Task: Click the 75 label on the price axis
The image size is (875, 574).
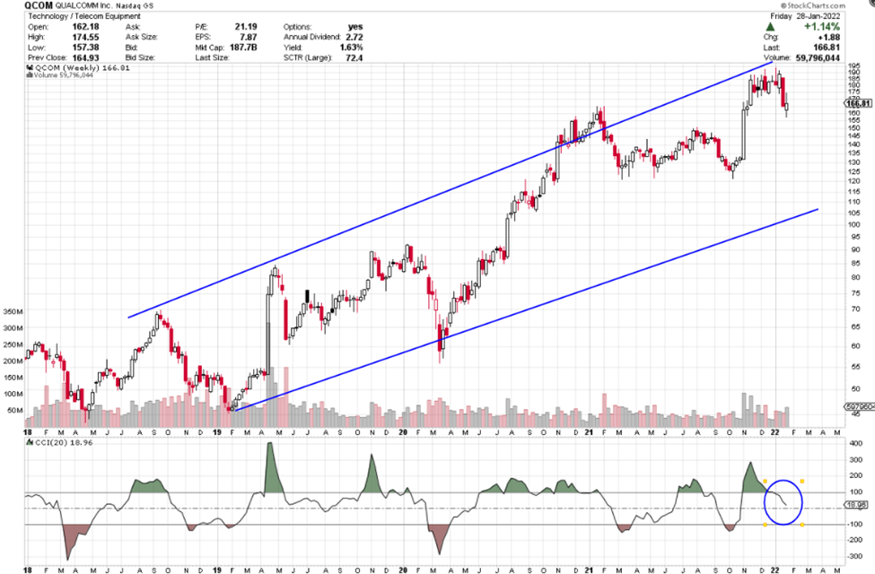Action: coord(855,293)
